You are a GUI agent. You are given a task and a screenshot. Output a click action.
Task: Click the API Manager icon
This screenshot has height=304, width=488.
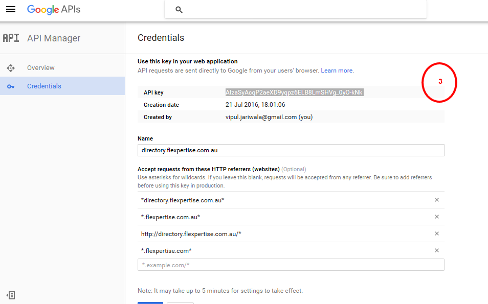(11, 38)
